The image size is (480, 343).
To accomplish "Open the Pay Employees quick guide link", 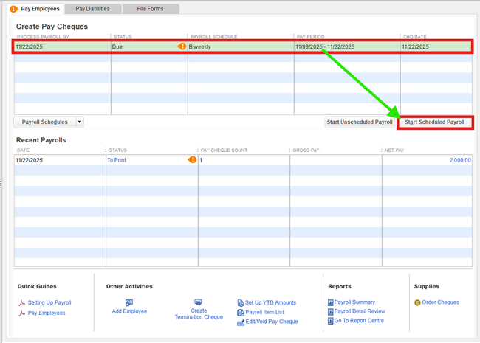I will [47, 313].
